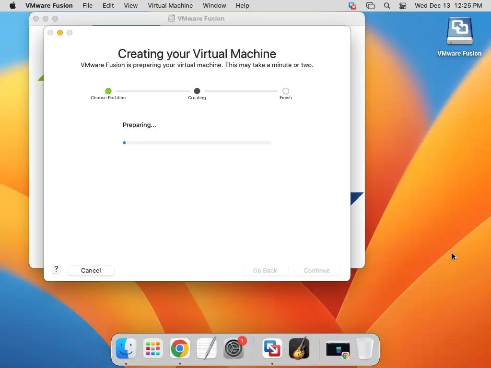Open the Help menu
491x368 pixels.
pos(242,6)
